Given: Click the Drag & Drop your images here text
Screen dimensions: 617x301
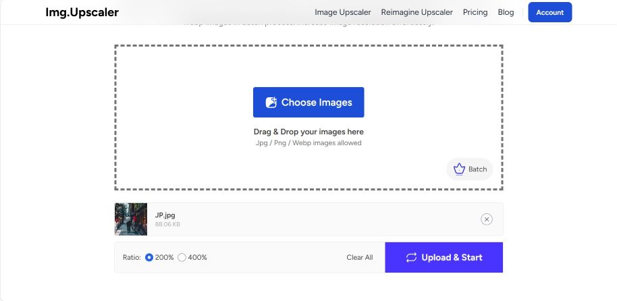Looking at the screenshot, I should pos(308,132).
